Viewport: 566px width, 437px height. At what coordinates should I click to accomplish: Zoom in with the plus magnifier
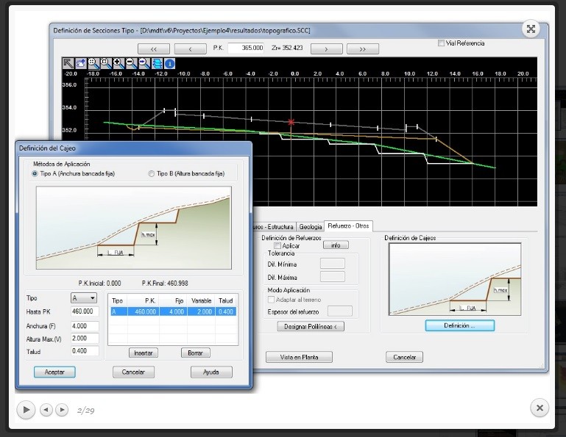118,64
